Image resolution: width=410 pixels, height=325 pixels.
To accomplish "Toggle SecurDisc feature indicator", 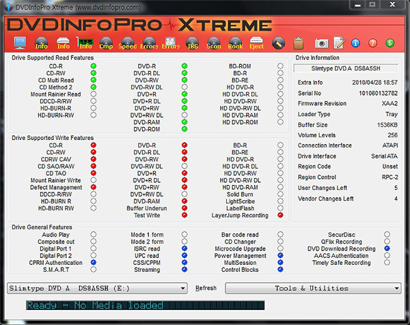I will click(x=387, y=234).
